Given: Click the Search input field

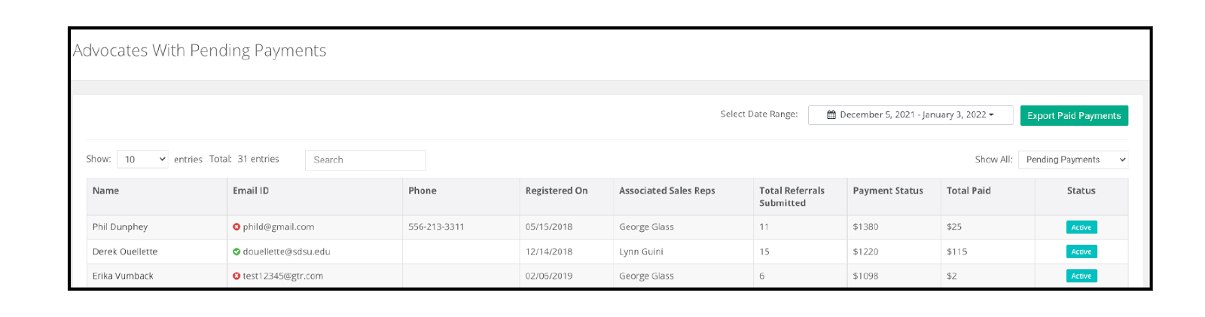Looking at the screenshot, I should point(365,160).
